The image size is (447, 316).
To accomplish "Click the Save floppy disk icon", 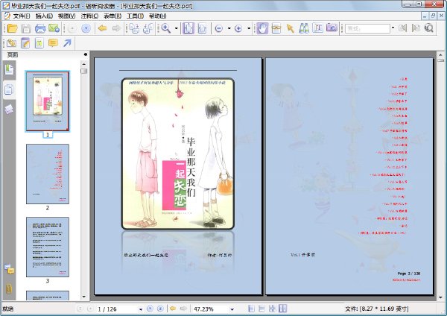I will click(x=26, y=28).
